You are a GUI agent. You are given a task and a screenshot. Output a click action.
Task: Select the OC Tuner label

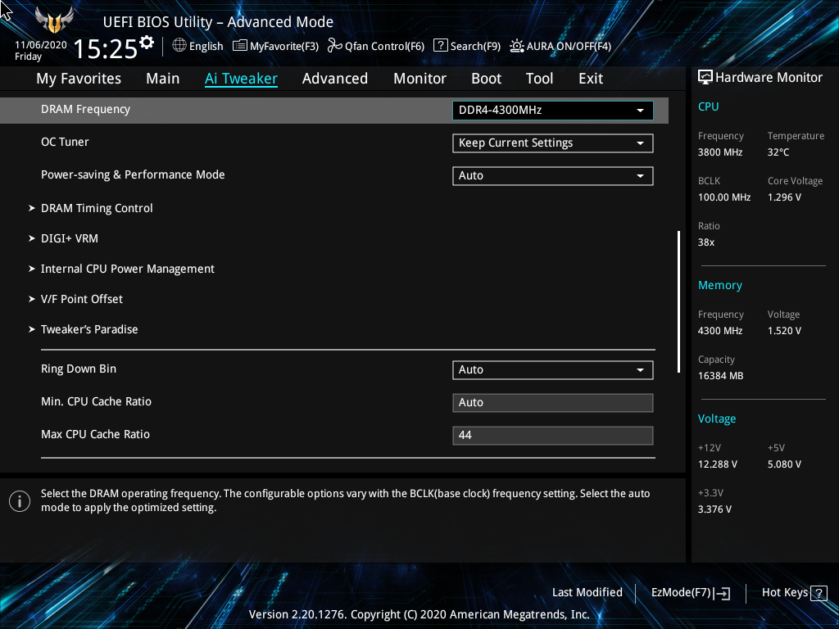coord(65,142)
